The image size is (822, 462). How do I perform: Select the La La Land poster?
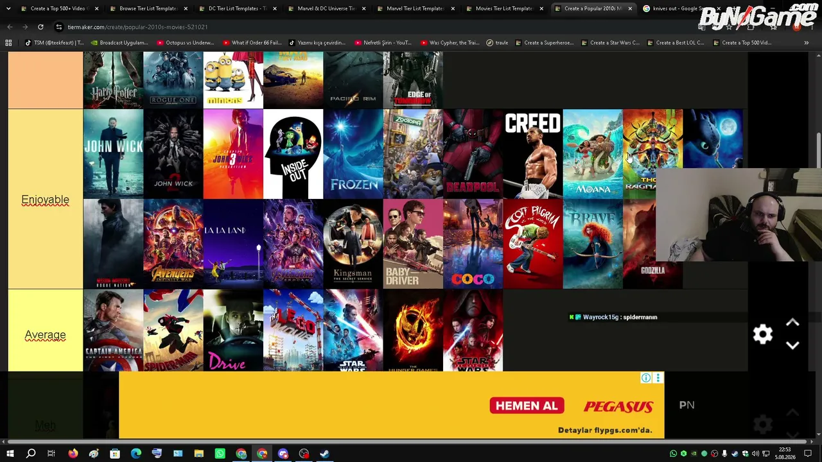click(x=233, y=244)
